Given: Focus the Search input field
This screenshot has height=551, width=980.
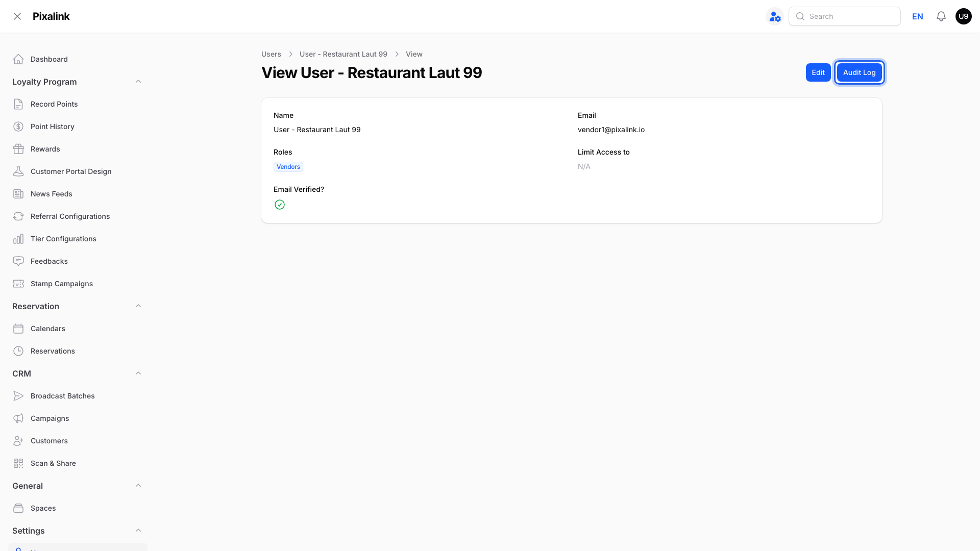Looking at the screenshot, I should tap(845, 16).
